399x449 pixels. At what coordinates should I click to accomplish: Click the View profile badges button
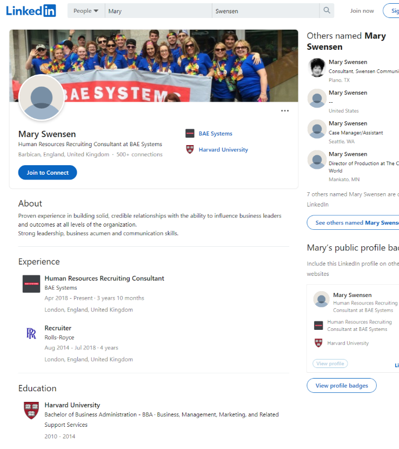coord(342,385)
